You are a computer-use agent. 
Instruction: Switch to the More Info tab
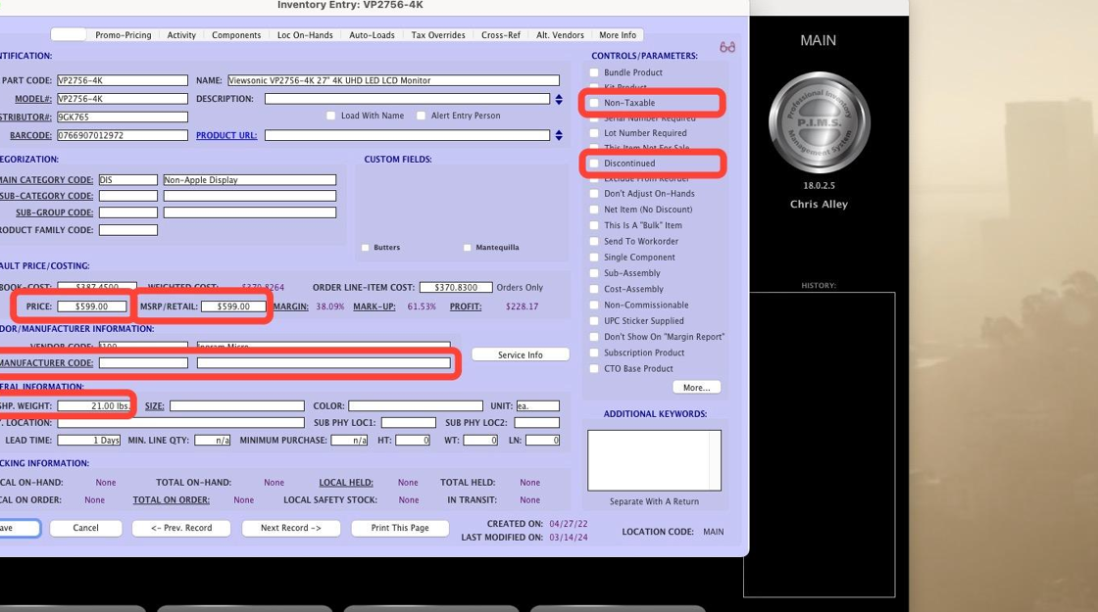coord(618,35)
